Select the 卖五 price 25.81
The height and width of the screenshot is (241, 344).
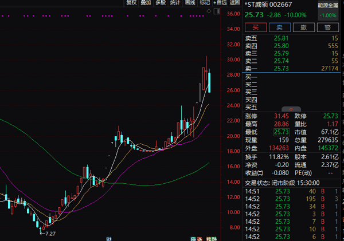coord(282,38)
